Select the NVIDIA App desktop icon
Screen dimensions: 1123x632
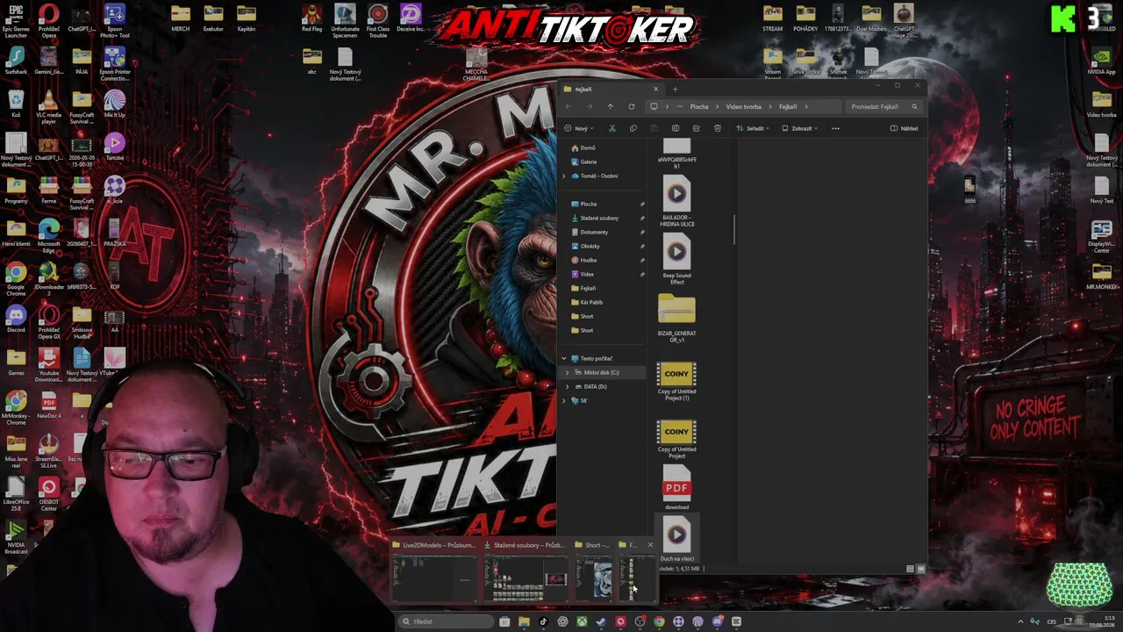click(x=1101, y=61)
